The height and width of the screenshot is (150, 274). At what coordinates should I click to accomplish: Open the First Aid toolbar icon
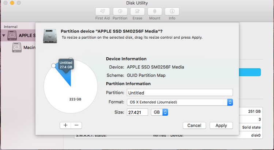click(103, 12)
